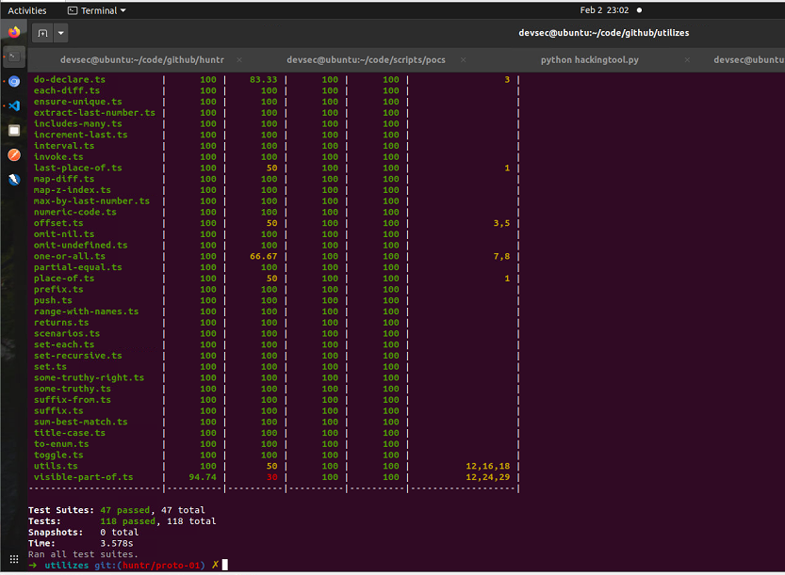785x575 pixels.
Task: Show Applications grid in the dock
Action: pos(14,559)
